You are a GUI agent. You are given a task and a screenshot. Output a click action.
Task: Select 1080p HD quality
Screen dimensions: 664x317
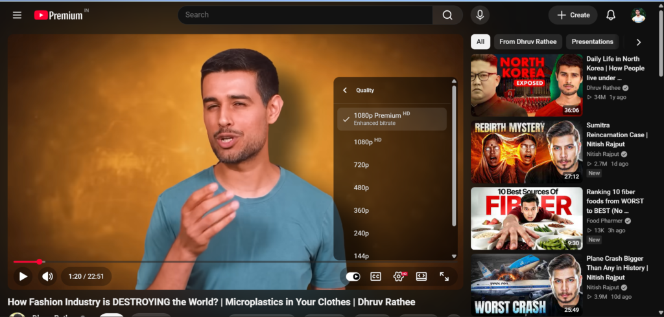pos(392,142)
